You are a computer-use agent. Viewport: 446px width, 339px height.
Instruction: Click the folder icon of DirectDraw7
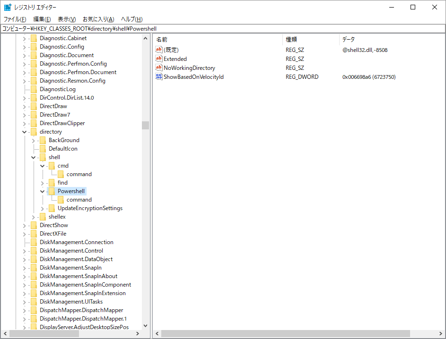pyautogui.click(x=34, y=115)
